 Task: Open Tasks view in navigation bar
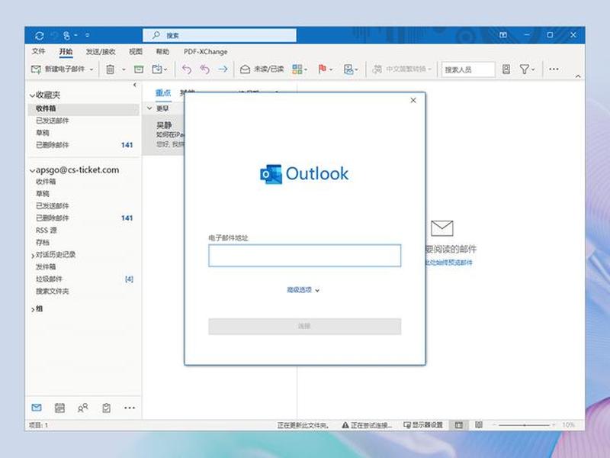coord(106,408)
